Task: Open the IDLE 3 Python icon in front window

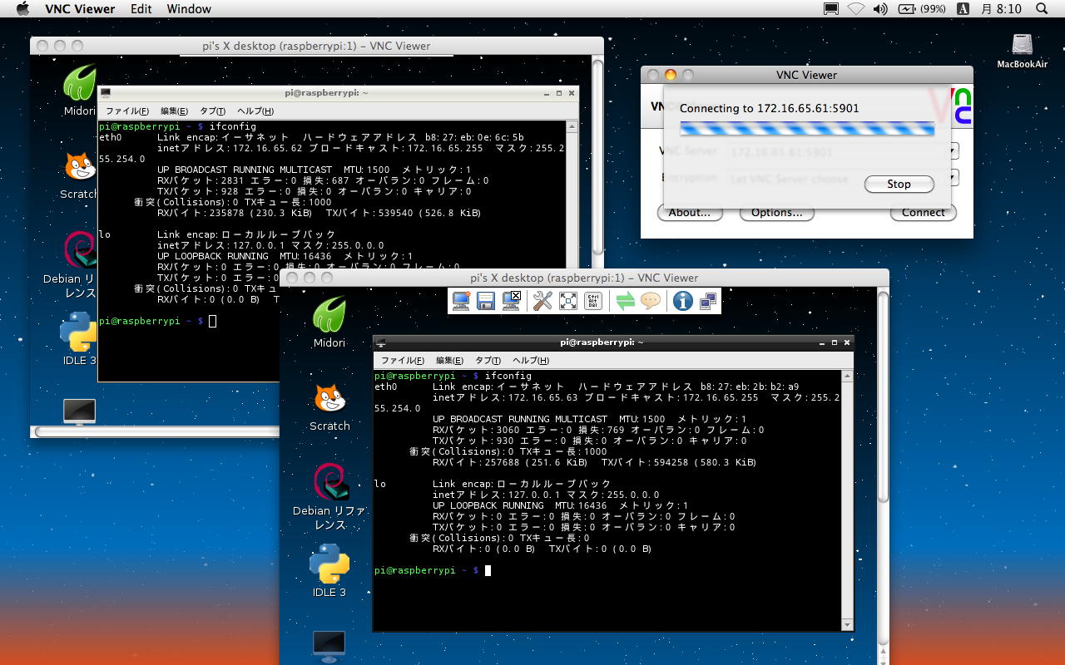Action: coord(329,564)
